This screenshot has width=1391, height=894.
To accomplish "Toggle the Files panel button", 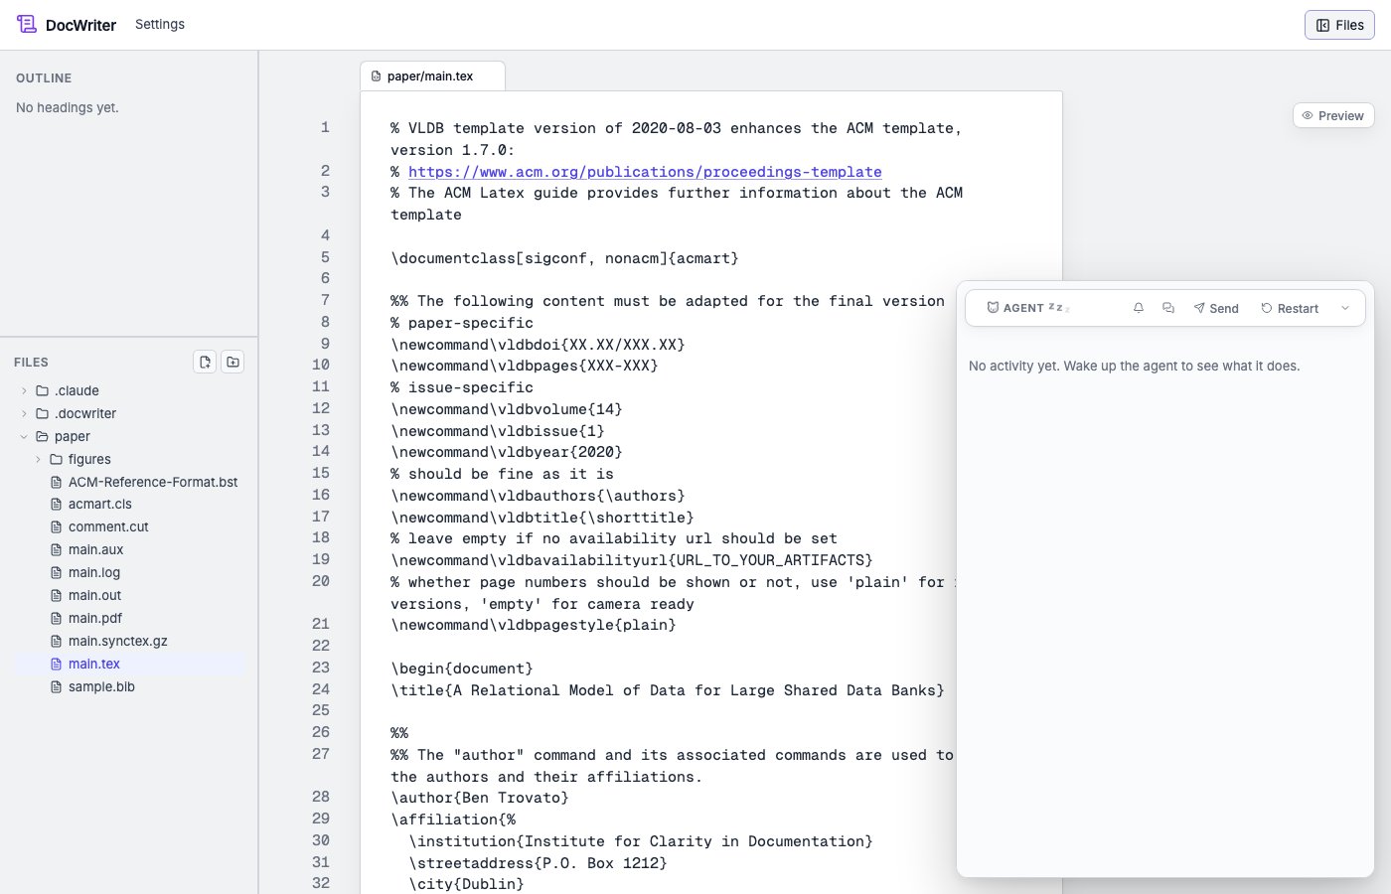I will (1339, 25).
